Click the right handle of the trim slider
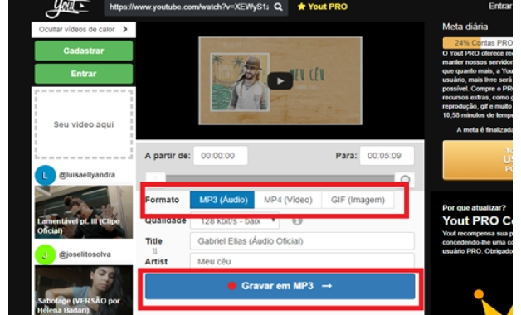 [x=405, y=180]
